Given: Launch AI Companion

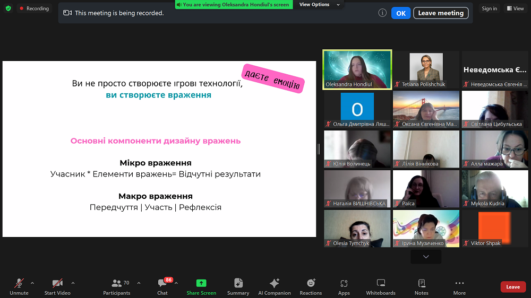Looking at the screenshot, I should click(275, 283).
